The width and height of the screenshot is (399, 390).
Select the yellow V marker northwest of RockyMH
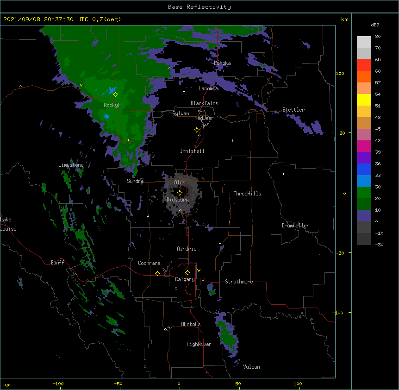pos(81,85)
